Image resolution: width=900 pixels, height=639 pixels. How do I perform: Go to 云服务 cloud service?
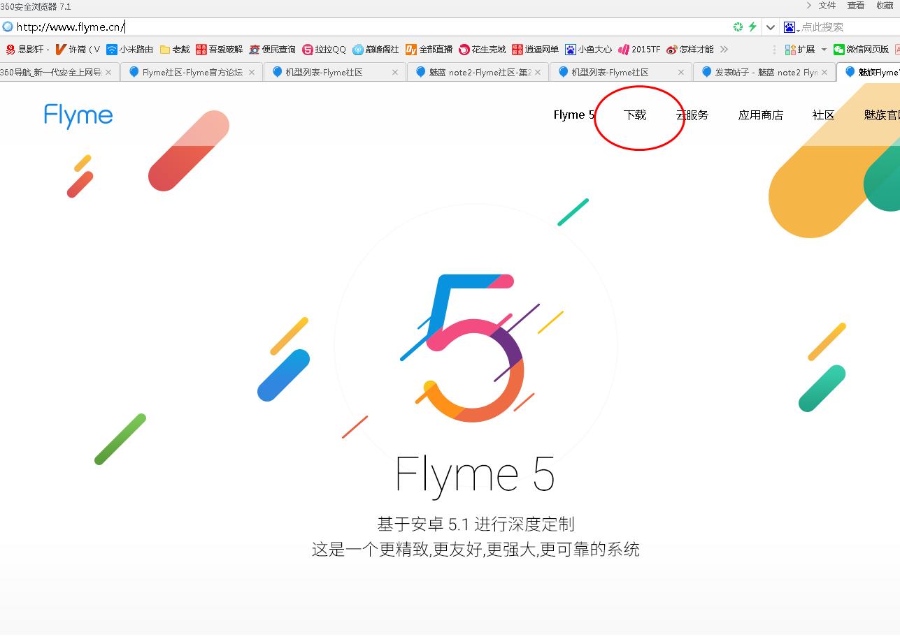tap(692, 115)
